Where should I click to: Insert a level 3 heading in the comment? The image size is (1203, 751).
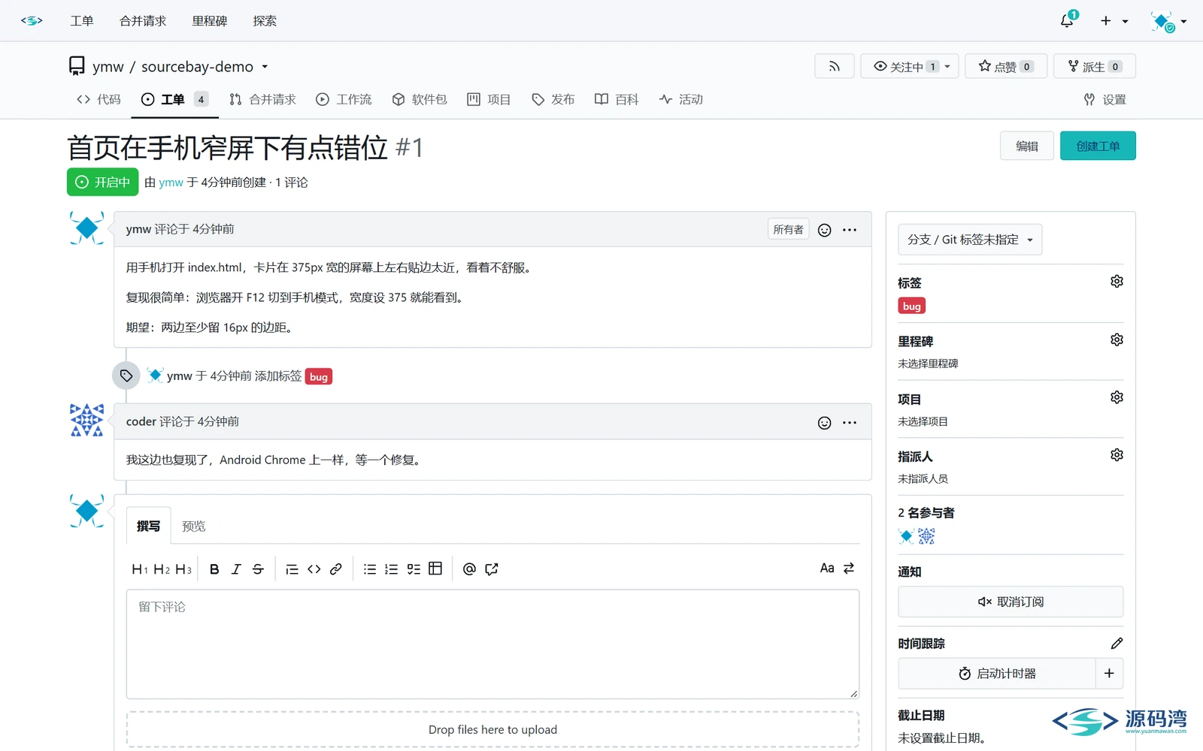click(x=183, y=569)
